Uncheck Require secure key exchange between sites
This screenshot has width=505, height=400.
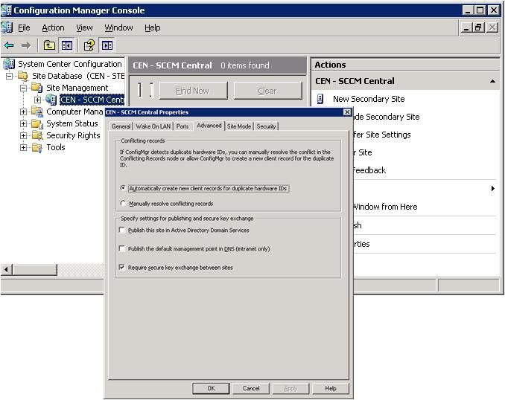[x=122, y=267]
